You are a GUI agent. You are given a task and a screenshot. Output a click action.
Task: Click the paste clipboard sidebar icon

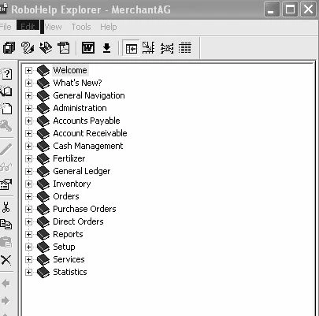pyautogui.click(x=6, y=242)
